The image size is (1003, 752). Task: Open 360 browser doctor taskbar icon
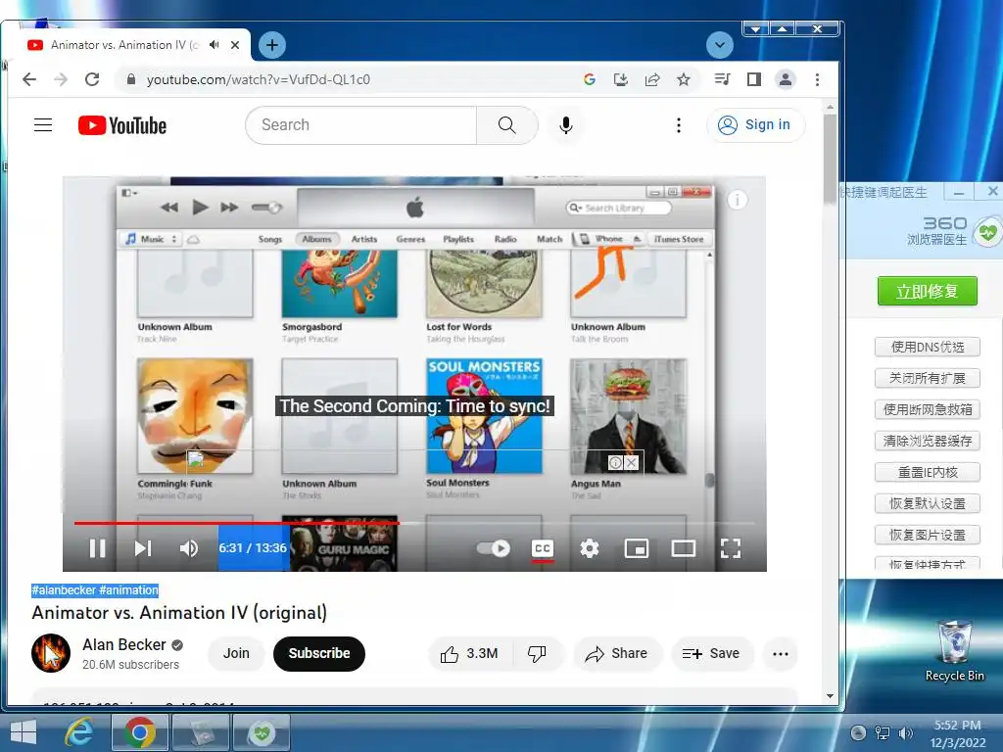262,731
